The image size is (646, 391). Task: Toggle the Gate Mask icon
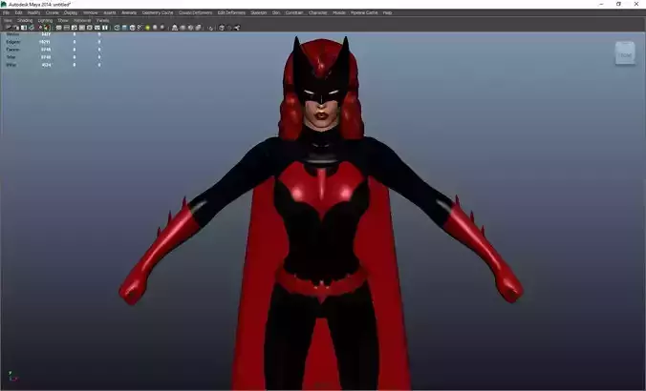(x=81, y=28)
